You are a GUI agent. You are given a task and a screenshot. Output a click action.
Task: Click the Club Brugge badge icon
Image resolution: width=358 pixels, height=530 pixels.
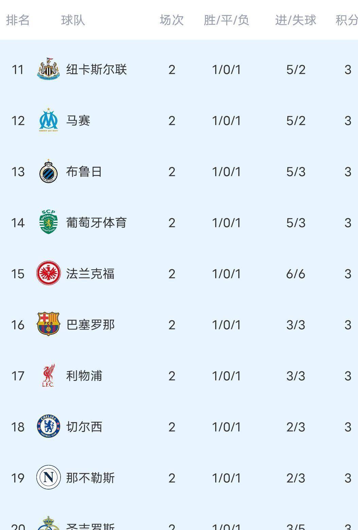(49, 172)
